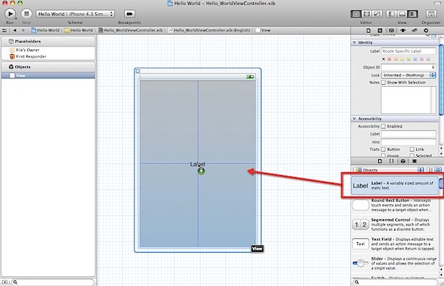Open the Organizer window
Image resolution: width=444 pixels, height=286 pixels.
[432, 13]
